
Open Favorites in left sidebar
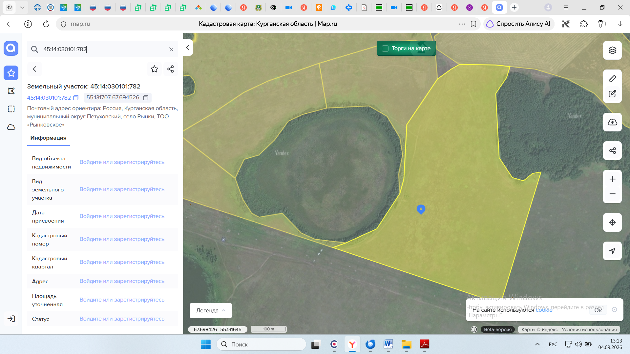[11, 73]
